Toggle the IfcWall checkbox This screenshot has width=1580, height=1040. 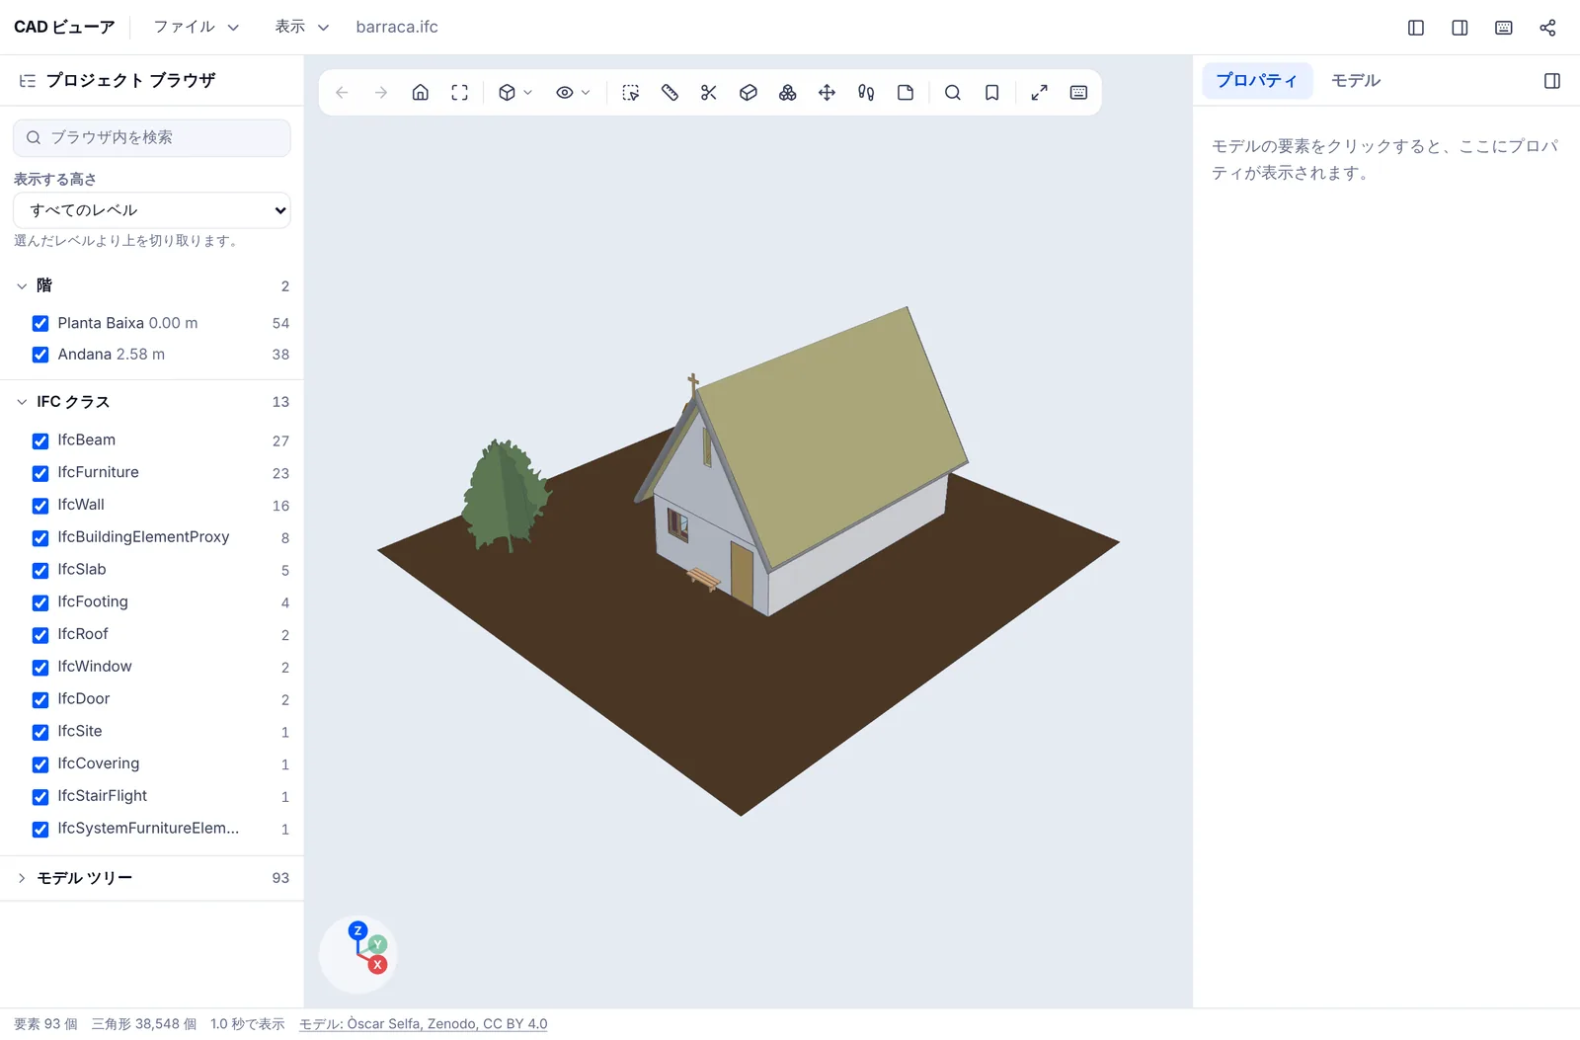click(x=40, y=506)
